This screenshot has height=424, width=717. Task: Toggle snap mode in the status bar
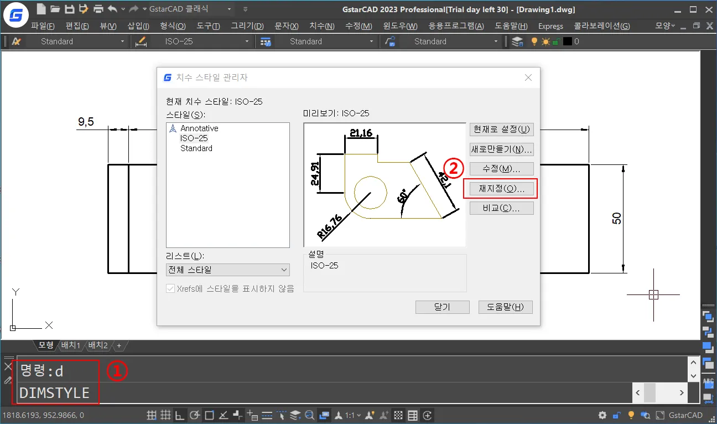pyautogui.click(x=152, y=415)
